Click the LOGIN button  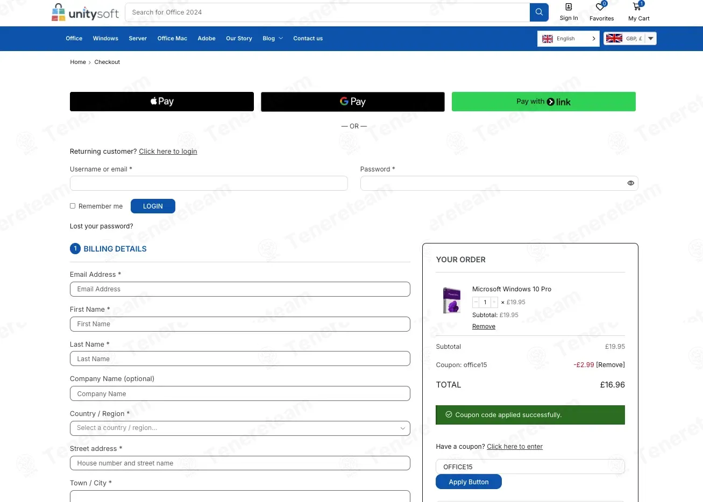pyautogui.click(x=153, y=206)
